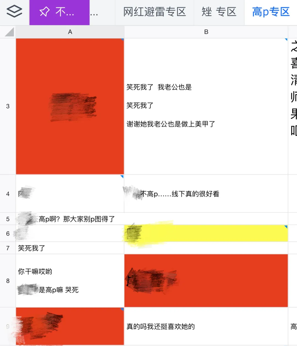This screenshot has height=346, width=297.
Task: Select row 7 header
Action: 8,248
